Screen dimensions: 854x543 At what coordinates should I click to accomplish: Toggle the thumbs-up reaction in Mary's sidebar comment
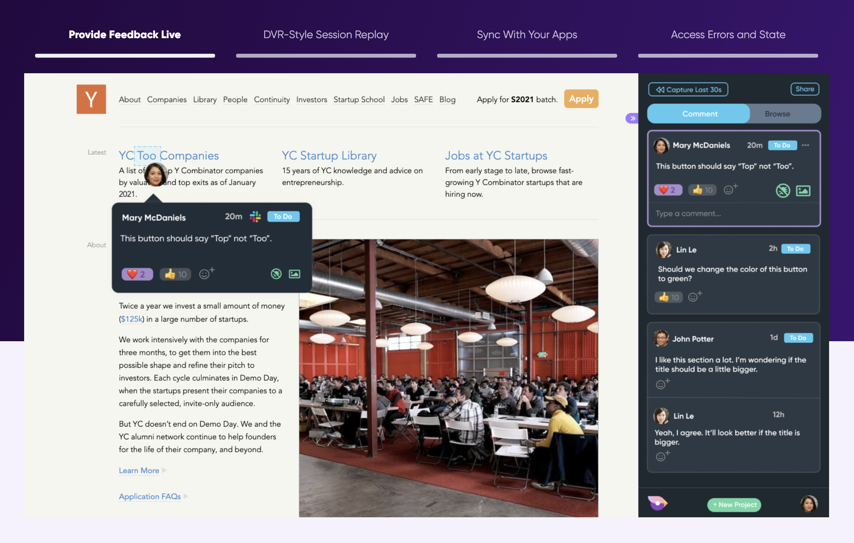tap(702, 190)
